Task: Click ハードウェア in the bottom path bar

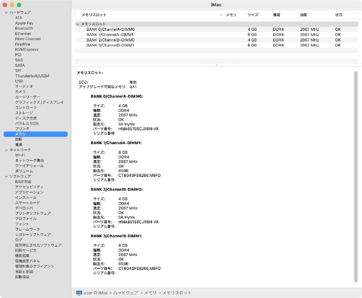Action: click(125, 293)
